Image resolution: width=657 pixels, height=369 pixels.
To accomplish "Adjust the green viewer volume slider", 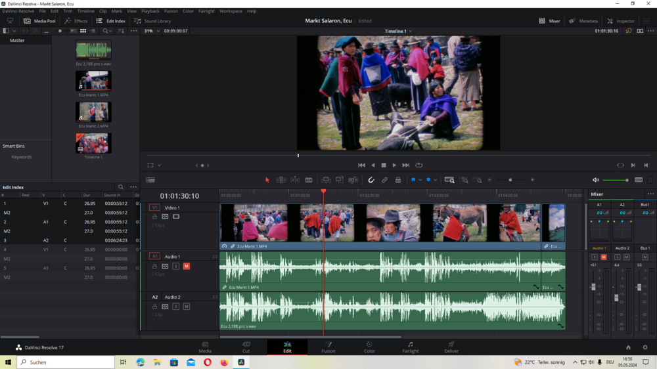I will (615, 180).
